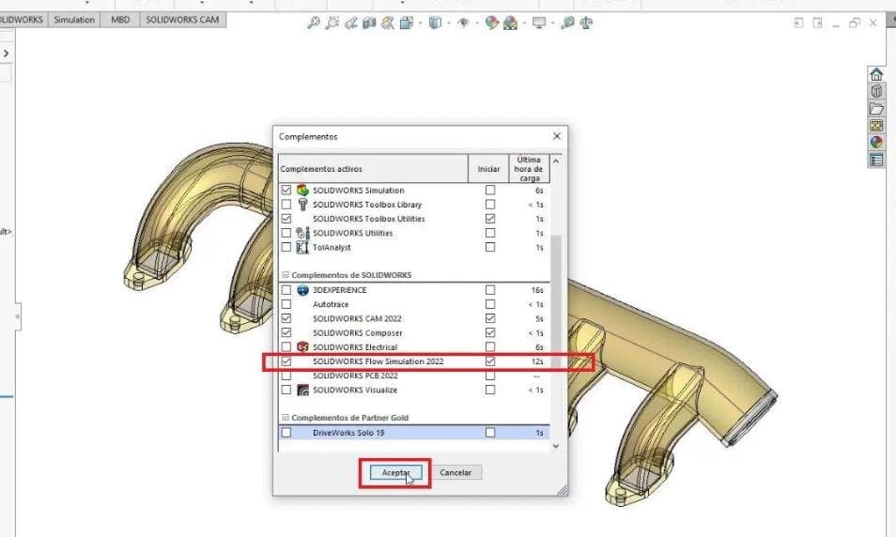
Task: Activate the Section View tool
Action: tap(369, 23)
